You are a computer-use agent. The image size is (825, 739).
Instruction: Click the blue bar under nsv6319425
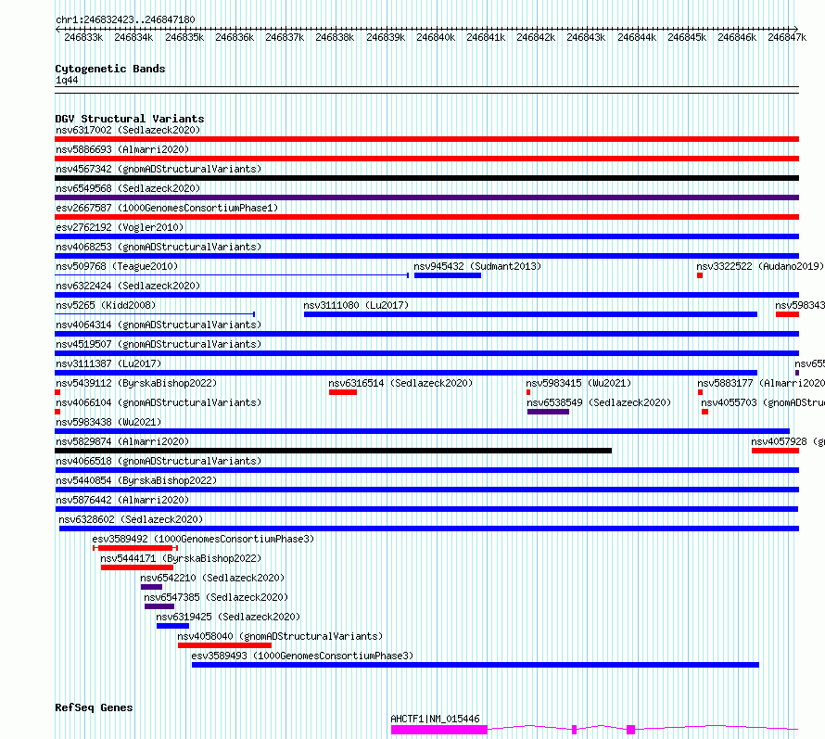pos(172,626)
